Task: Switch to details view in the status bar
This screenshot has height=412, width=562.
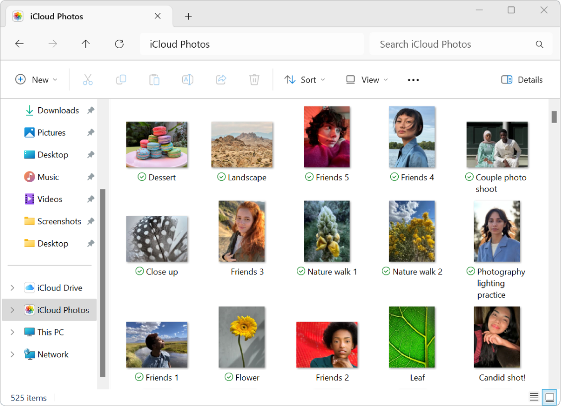Action: (x=534, y=397)
